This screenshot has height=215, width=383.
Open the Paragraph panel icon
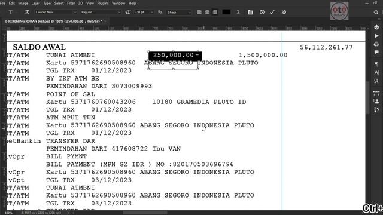point(376,64)
